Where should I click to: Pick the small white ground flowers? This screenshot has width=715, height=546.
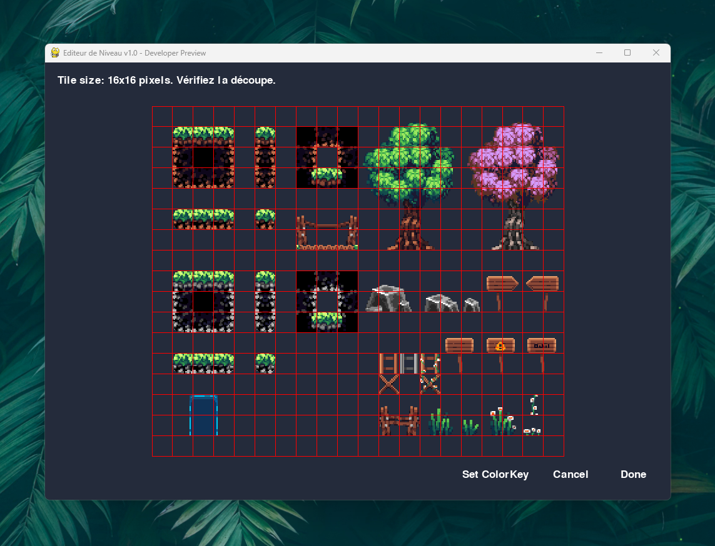pyautogui.click(x=532, y=431)
